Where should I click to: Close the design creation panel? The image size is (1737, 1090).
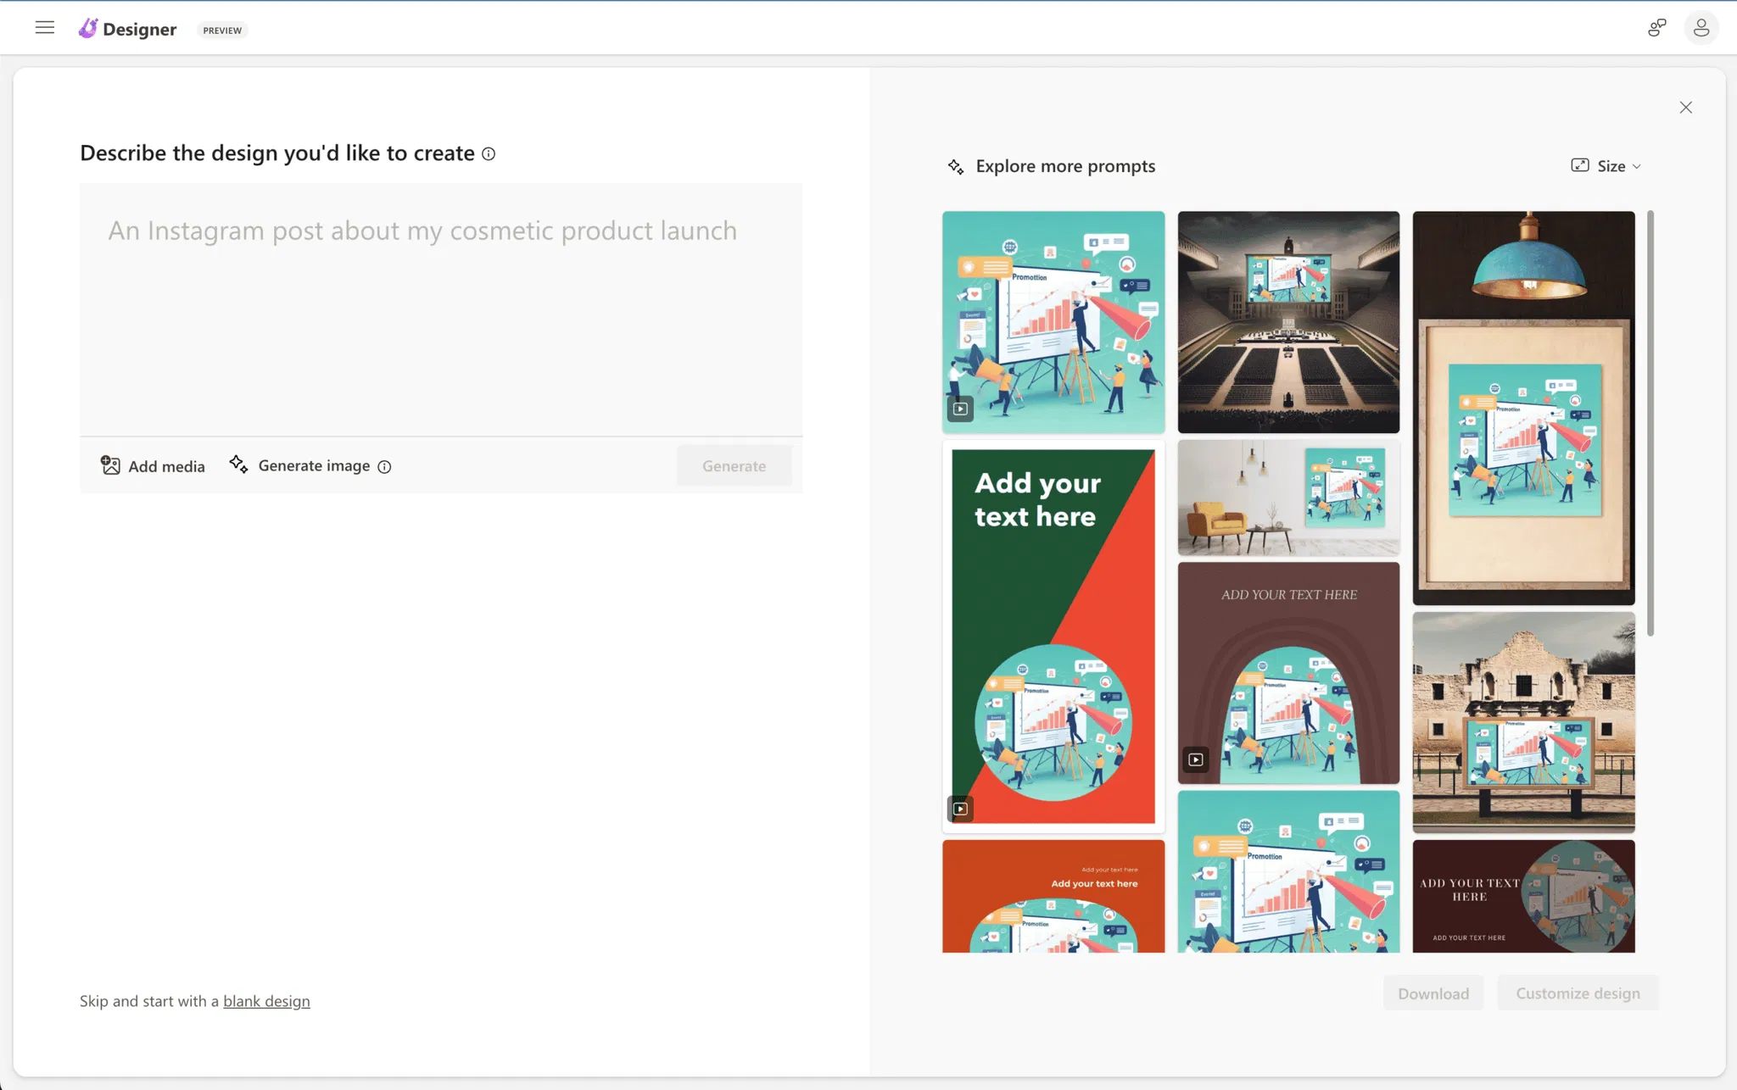pyautogui.click(x=1685, y=108)
